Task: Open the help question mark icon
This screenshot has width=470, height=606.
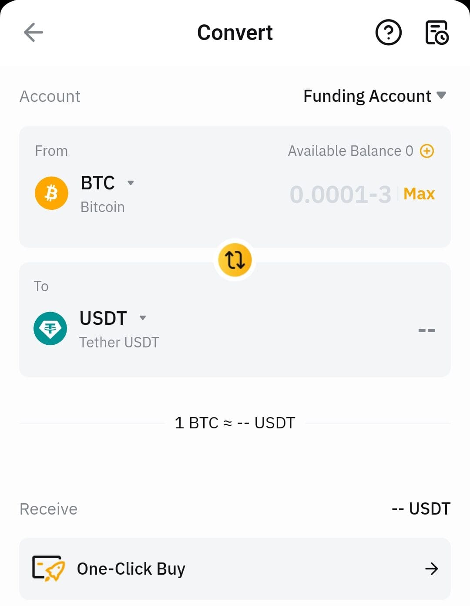Action: [x=388, y=33]
